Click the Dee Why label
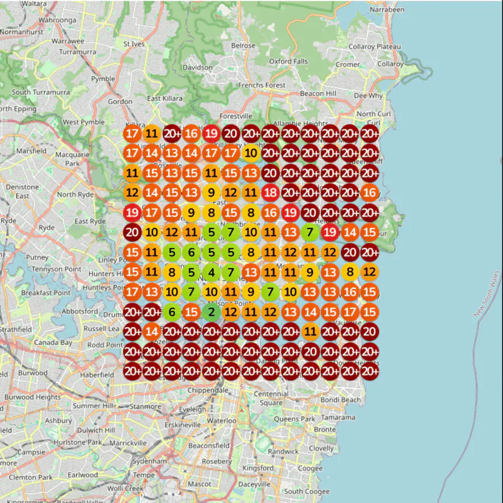Viewport: 503px width, 503px height. pos(368,96)
